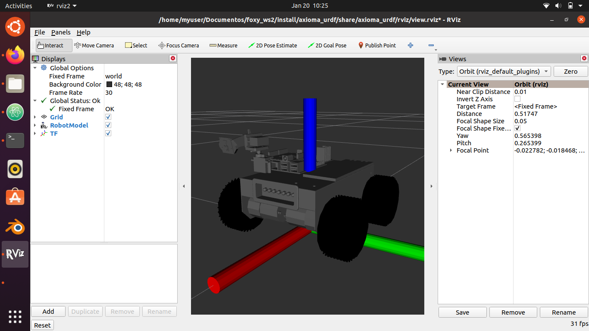Expand the Focal Point property
Viewport: 589px width, 331px height.
pyautogui.click(x=451, y=150)
